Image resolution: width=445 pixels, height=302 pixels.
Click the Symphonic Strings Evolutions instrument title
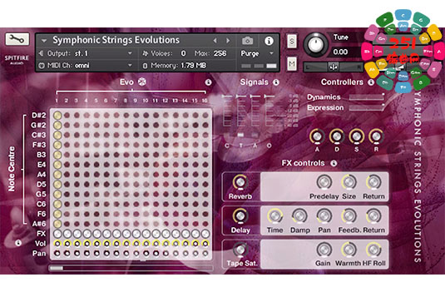click(x=116, y=40)
